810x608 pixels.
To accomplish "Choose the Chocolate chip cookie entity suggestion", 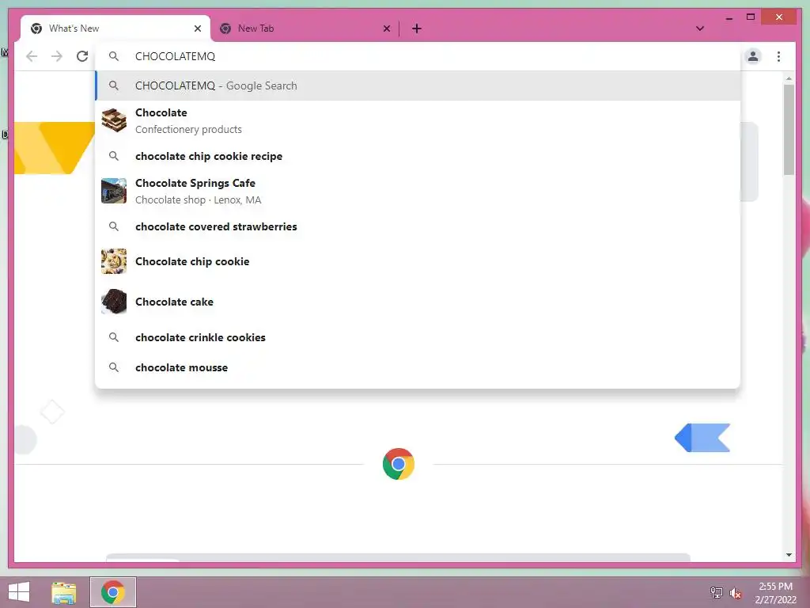I will 418,261.
